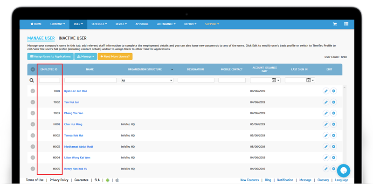
Task: Click the Android app icon
Action: pos(108,180)
